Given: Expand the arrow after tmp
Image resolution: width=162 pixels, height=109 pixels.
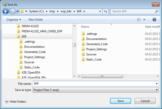Looking at the screenshot, I should [x=58, y=11].
